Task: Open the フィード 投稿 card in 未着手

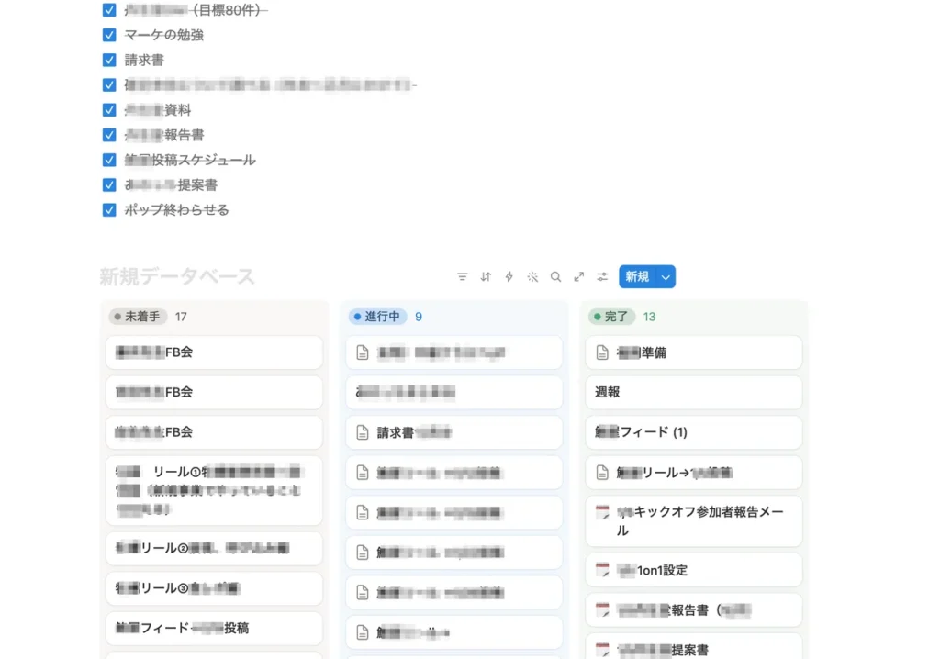Action: click(x=214, y=628)
